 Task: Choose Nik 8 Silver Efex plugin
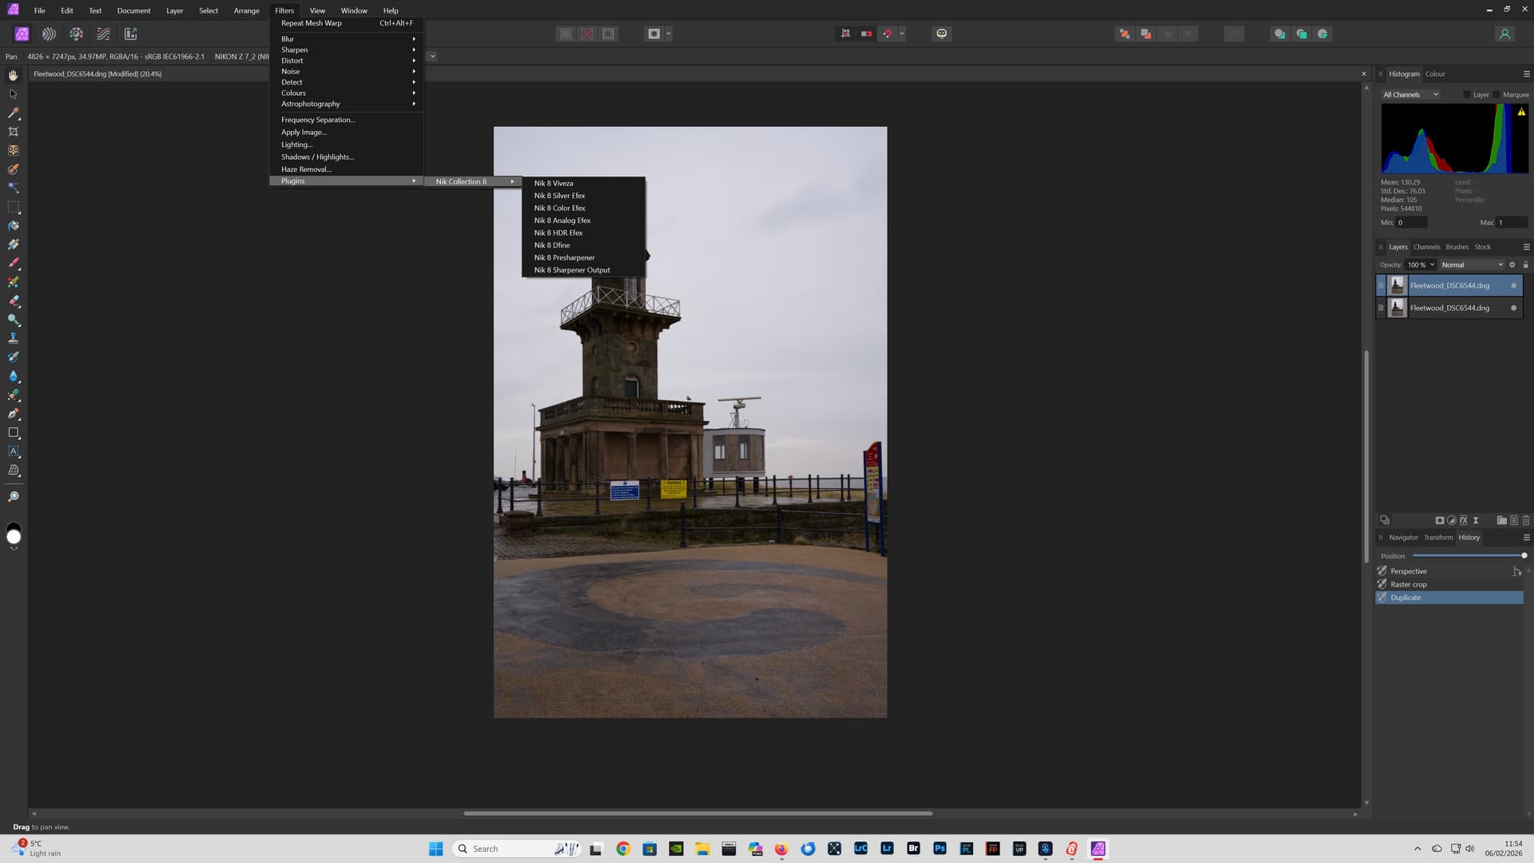click(x=559, y=196)
